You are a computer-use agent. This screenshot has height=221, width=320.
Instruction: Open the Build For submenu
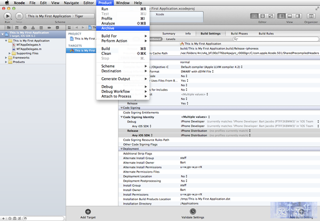[123, 36]
